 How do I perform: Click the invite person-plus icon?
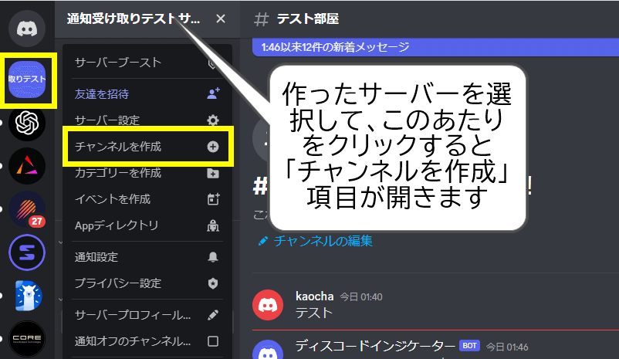213,93
